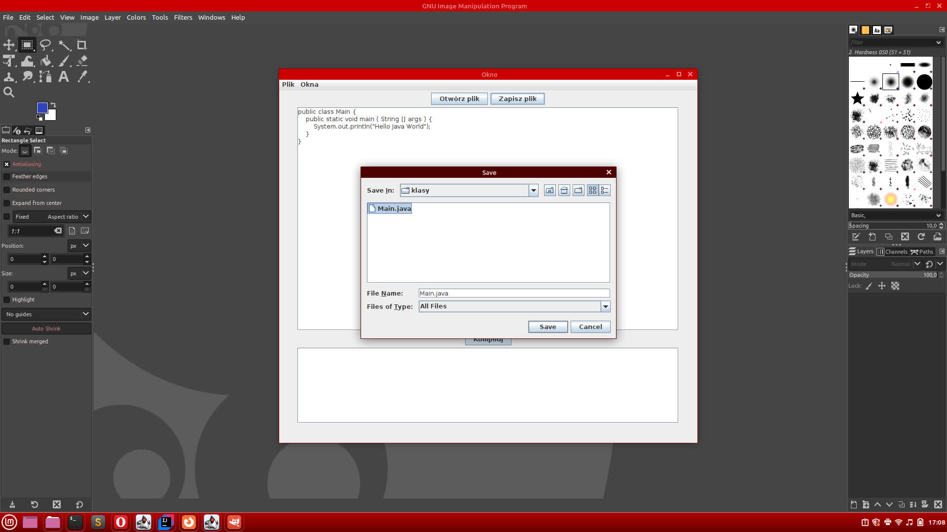Enable the Expand from center option
Screen dimensions: 947x532
[7, 203]
